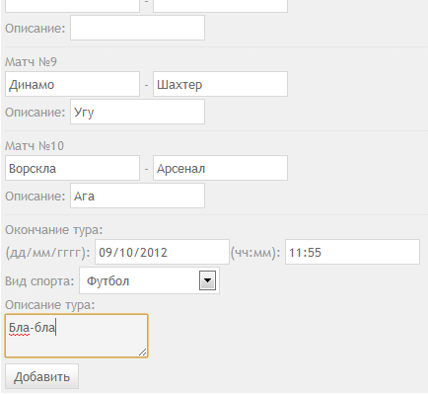Click the time field 11:55
The width and height of the screenshot is (428, 394).
(x=352, y=252)
